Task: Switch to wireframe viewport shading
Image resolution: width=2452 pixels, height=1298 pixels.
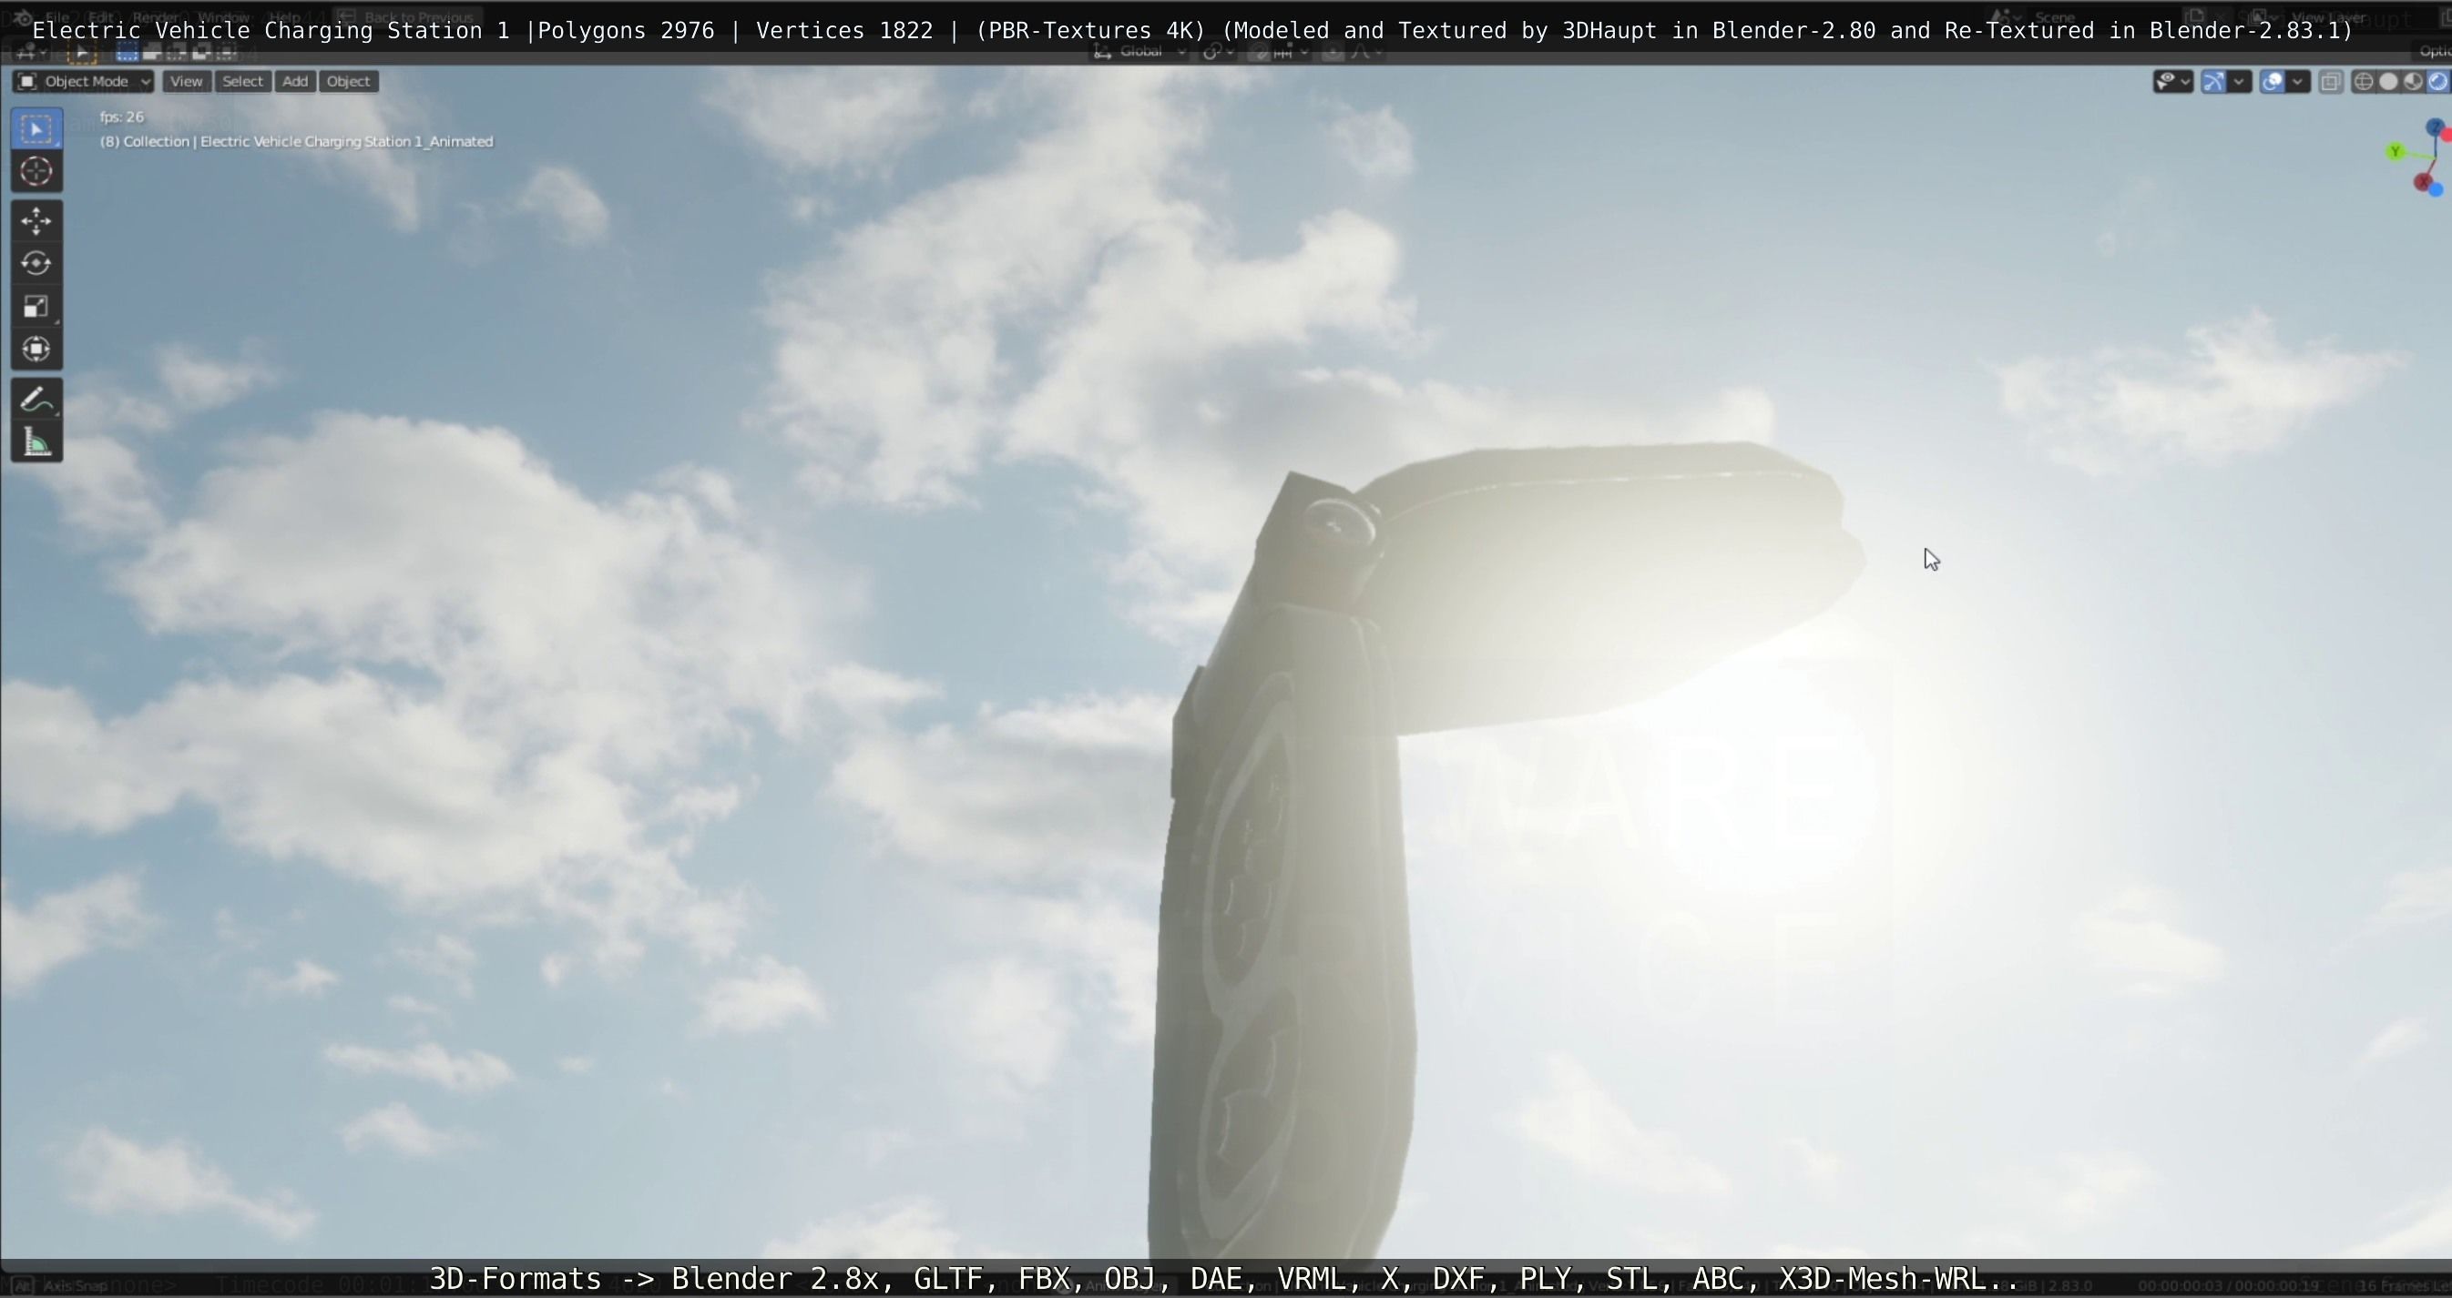Action: click(x=2364, y=82)
